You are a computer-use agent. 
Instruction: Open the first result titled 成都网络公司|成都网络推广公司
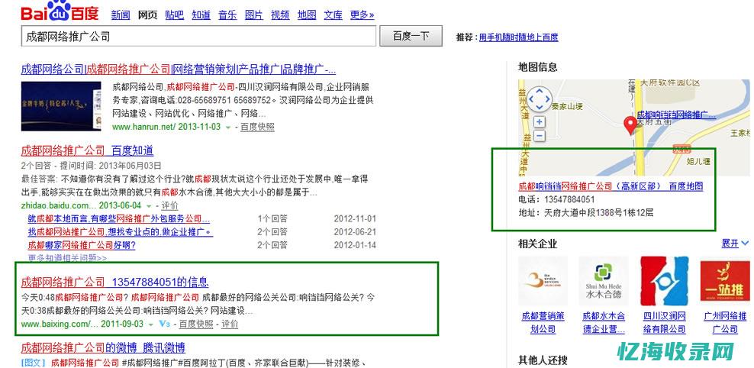[x=179, y=69]
